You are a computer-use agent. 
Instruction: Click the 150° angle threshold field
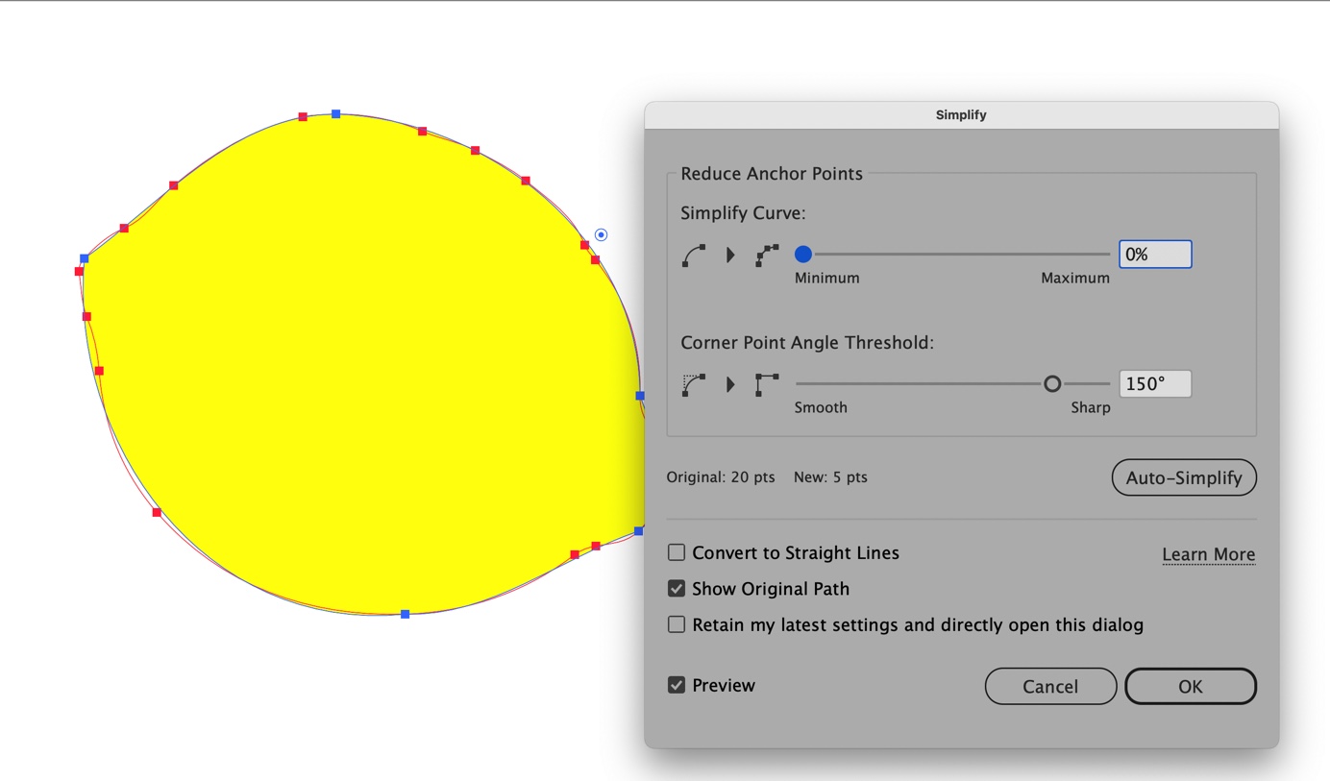coord(1154,383)
